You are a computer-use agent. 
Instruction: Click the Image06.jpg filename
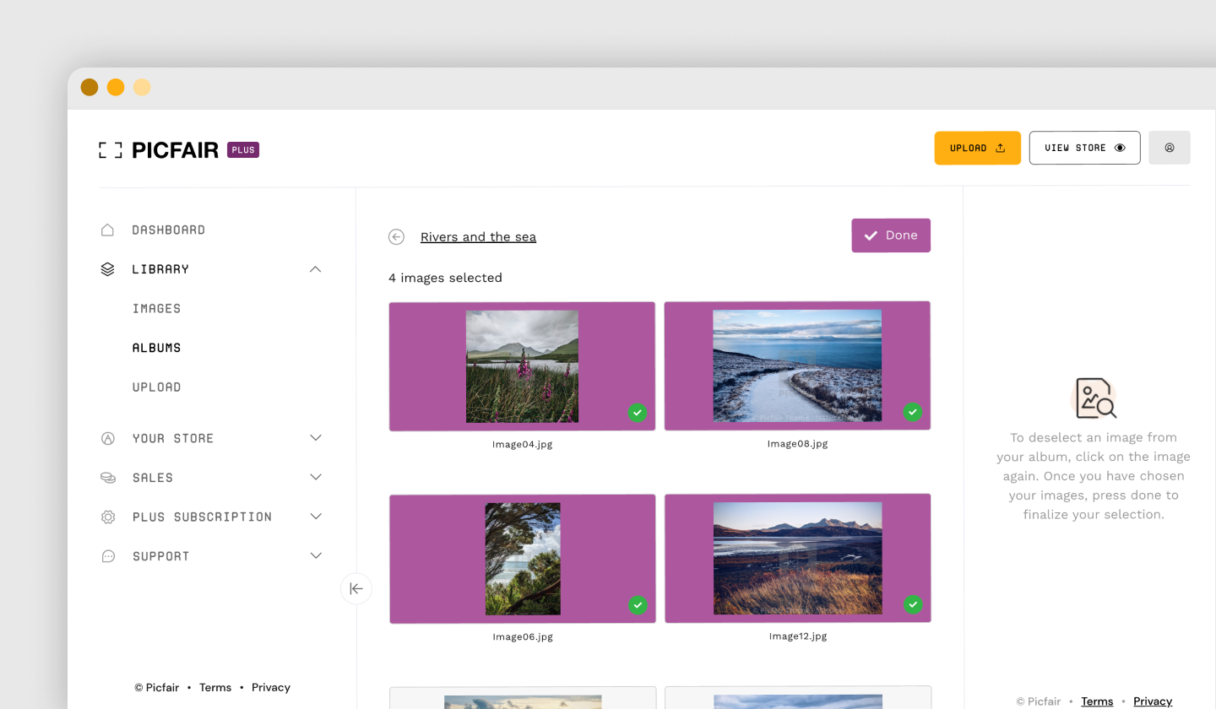tap(523, 637)
